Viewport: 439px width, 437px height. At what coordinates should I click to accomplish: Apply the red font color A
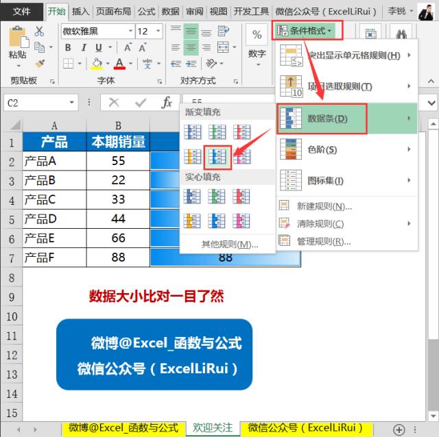coord(119,64)
